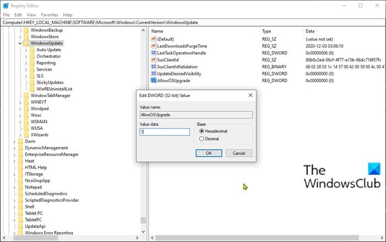
Task: Expand the SLS subkey
Action: coord(26,76)
